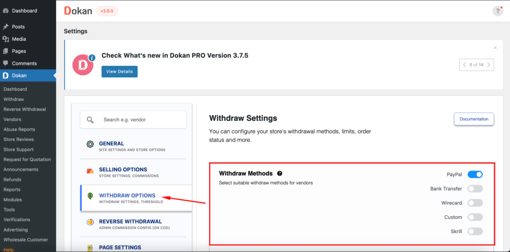Click the Posts pushpin icon
510x252 pixels.
(5, 27)
